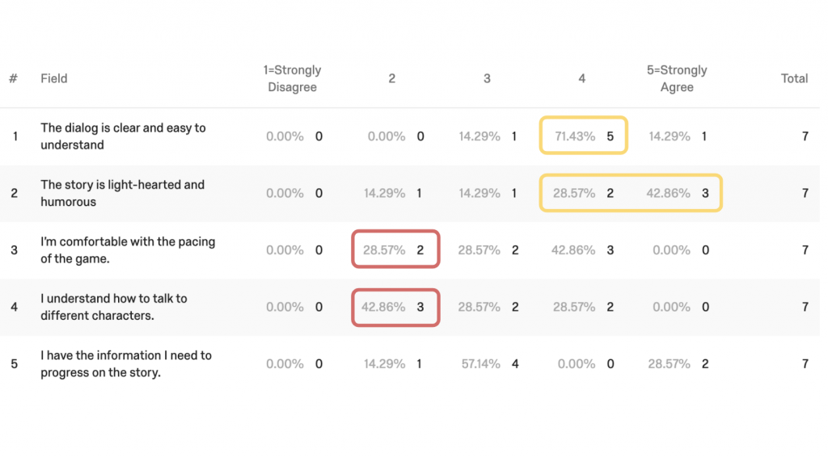828x457 pixels.
Task: Click the Total value 7 in row 1
Action: pos(805,136)
